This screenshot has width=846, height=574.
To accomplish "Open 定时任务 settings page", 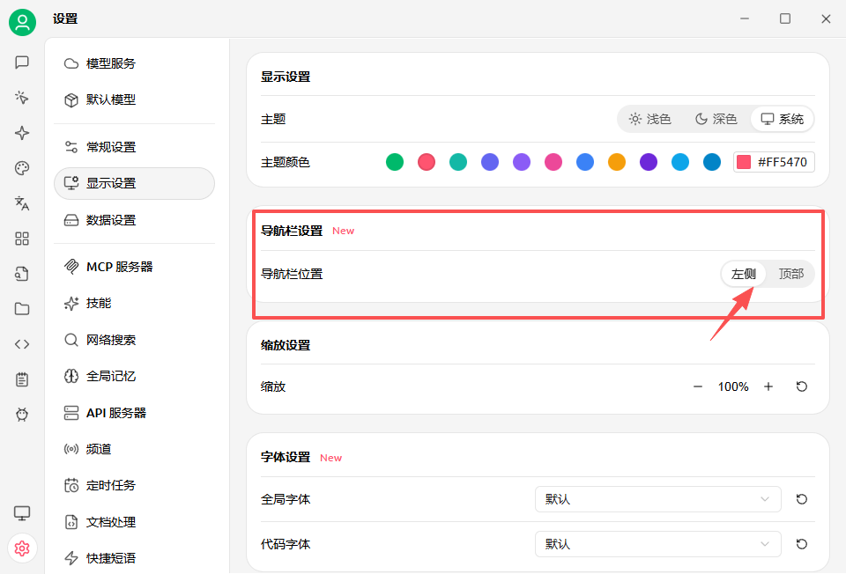I will point(134,485).
